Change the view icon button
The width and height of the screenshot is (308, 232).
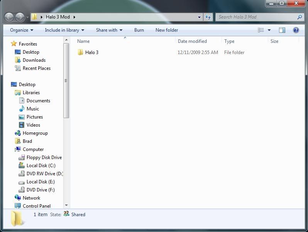pyautogui.click(x=261, y=30)
